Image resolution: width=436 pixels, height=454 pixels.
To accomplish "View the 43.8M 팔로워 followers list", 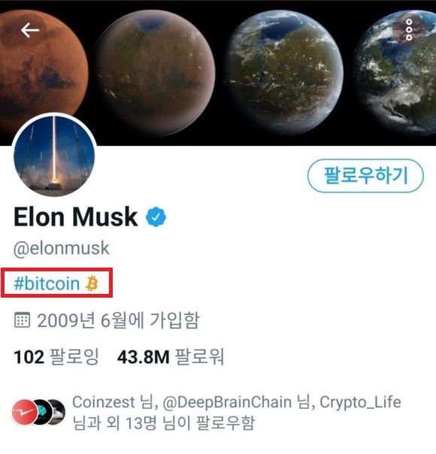I will coord(171,357).
